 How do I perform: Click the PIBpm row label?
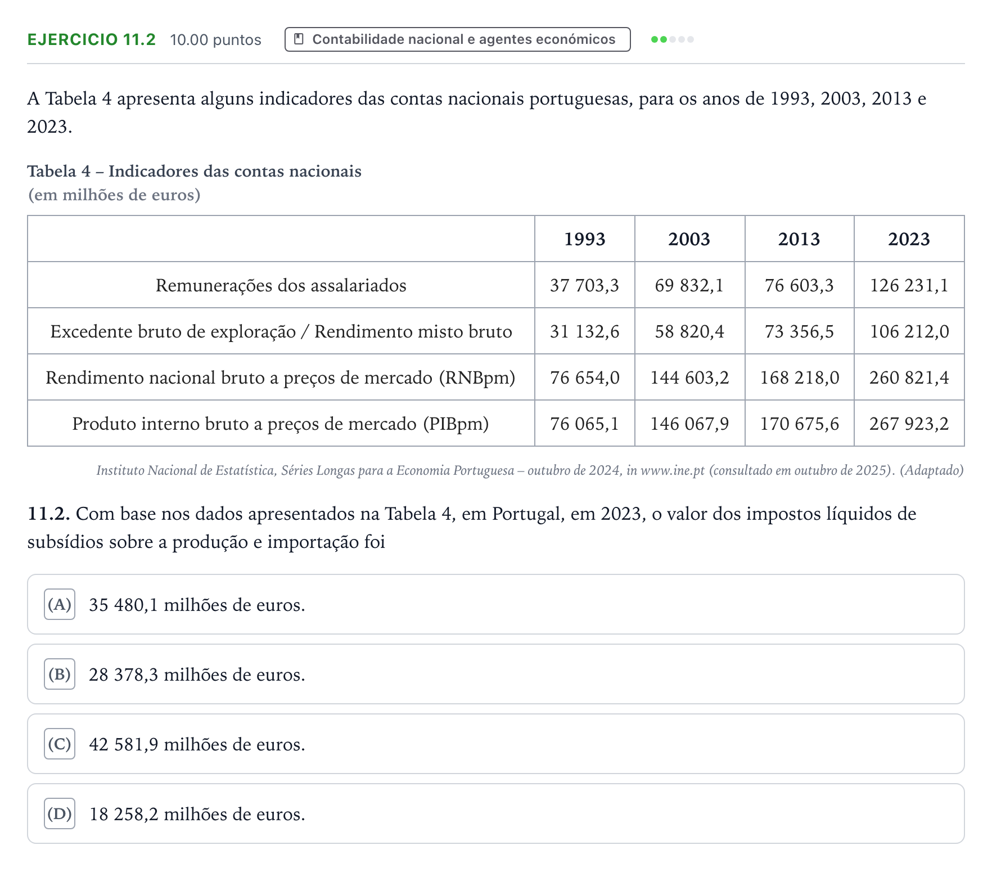(281, 424)
